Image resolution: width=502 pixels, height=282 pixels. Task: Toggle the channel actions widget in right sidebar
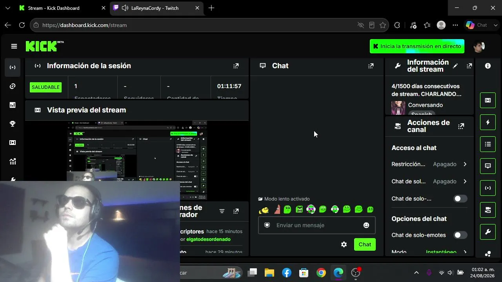[x=488, y=210]
